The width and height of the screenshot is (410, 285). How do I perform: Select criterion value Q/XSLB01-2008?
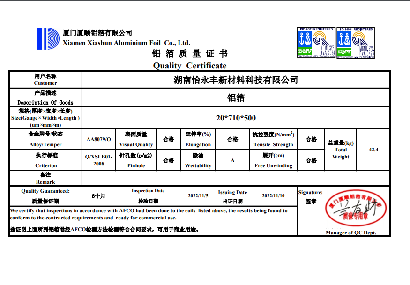point(99,160)
